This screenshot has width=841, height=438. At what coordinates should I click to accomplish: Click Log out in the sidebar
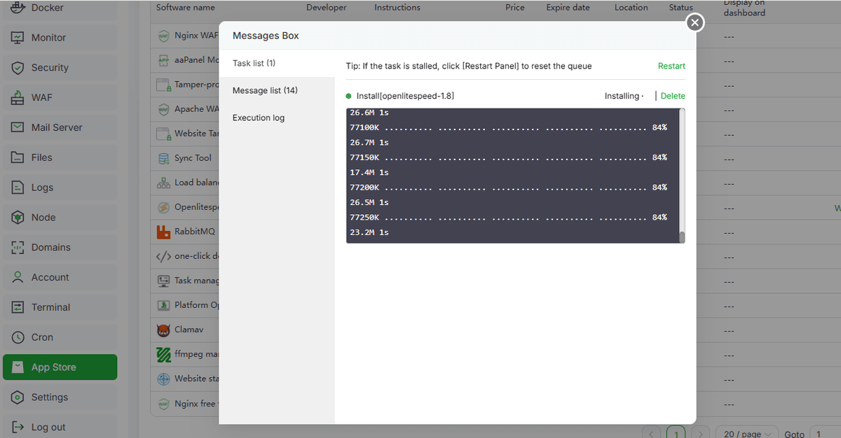[x=48, y=427]
